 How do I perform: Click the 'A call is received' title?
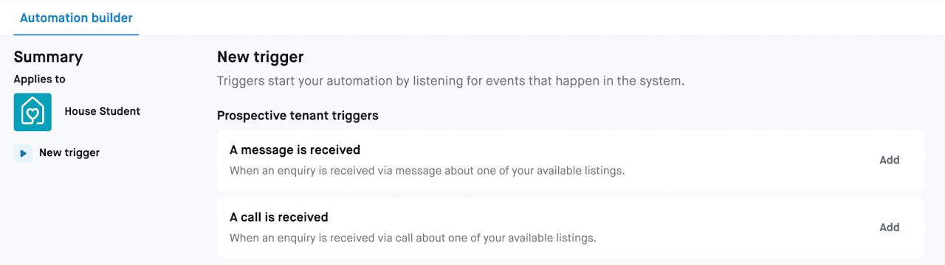pos(279,218)
